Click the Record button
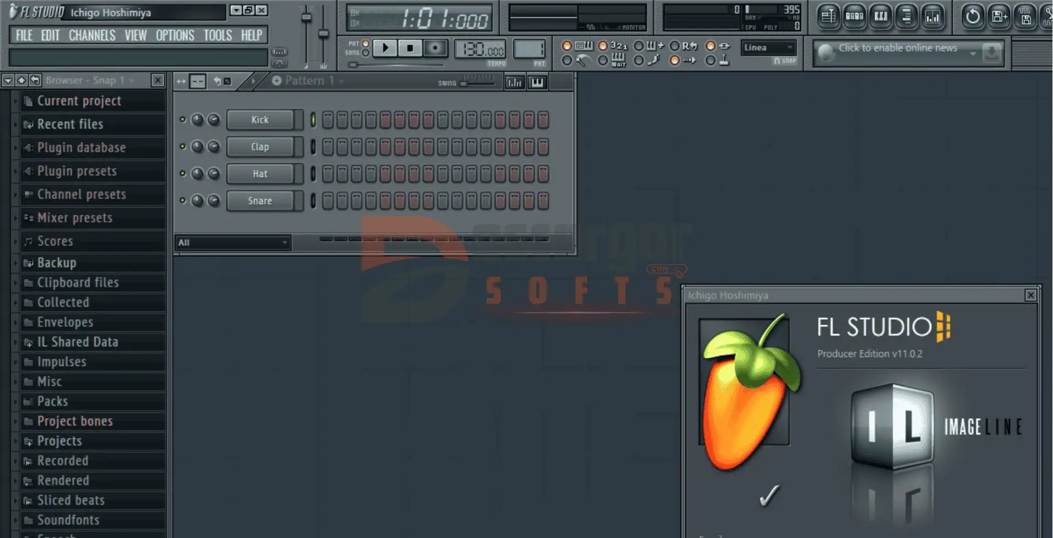The image size is (1053, 538). (x=435, y=49)
